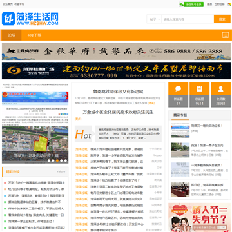Open the app下载 navigation tab
Screen dimensions: 232x232
(34, 35)
